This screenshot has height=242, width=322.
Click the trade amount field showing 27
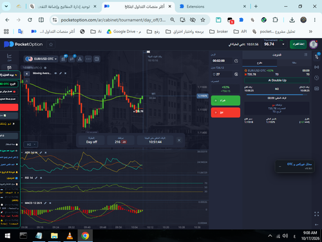coord(222,74)
